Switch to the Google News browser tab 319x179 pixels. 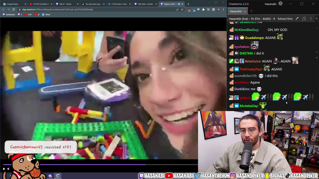coord(14,4)
